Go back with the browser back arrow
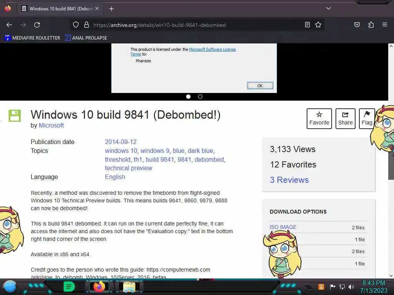 point(9,25)
